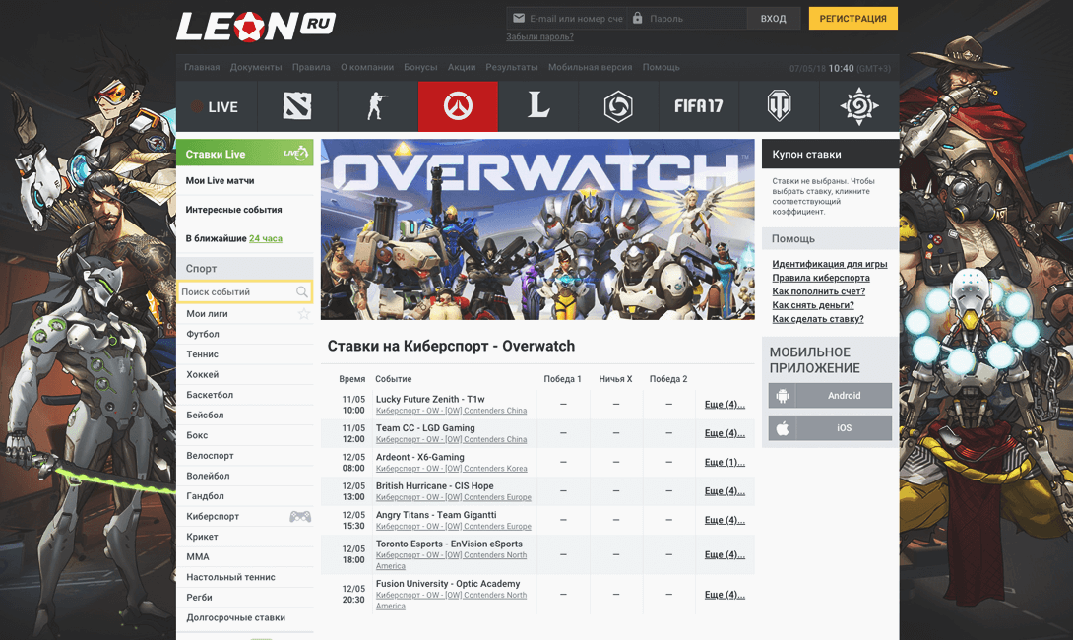1073x640 pixels.
Task: Go to Главная in the top menu
Action: point(202,67)
